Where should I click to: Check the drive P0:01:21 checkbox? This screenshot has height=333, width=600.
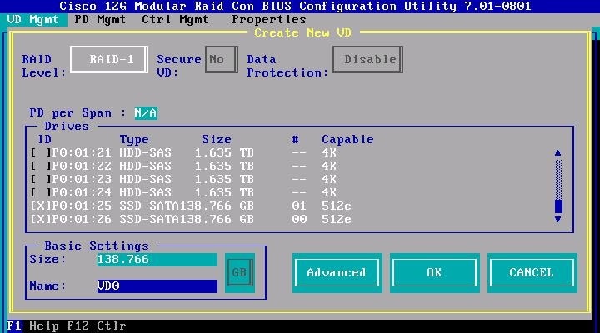tap(41, 153)
